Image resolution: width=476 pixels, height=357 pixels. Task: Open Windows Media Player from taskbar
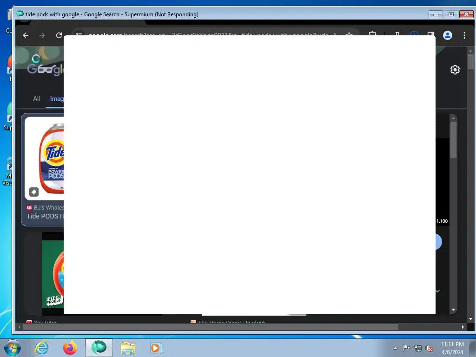tap(156, 348)
